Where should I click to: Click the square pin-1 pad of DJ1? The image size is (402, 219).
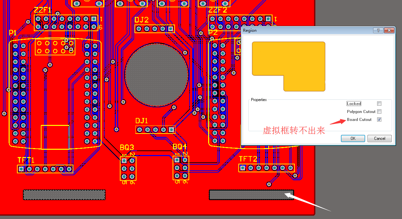171,130
